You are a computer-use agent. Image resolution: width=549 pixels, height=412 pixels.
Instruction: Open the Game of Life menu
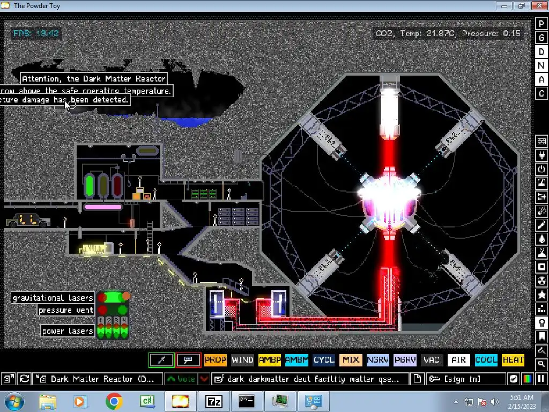pos(541,309)
